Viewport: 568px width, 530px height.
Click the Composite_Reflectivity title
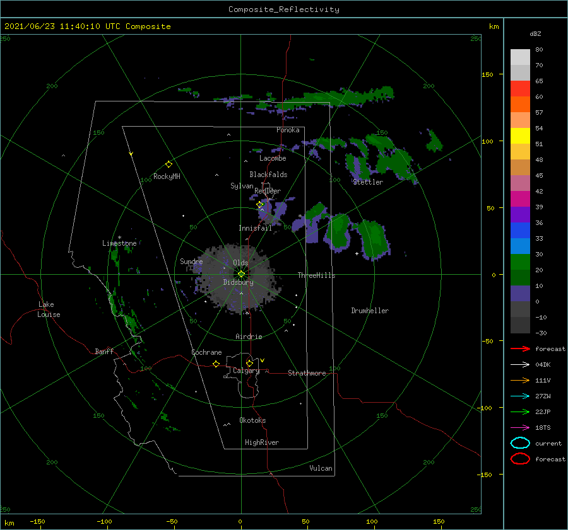[x=284, y=9]
